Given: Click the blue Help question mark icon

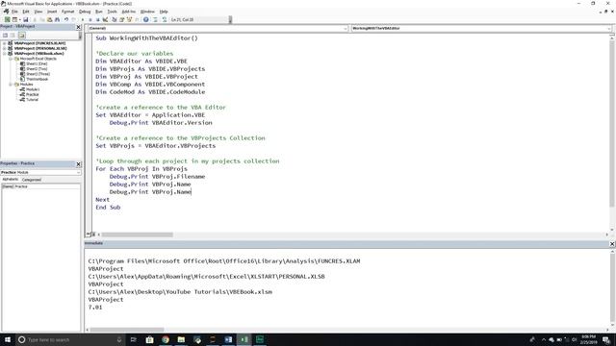Looking at the screenshot, I should click(145, 19).
